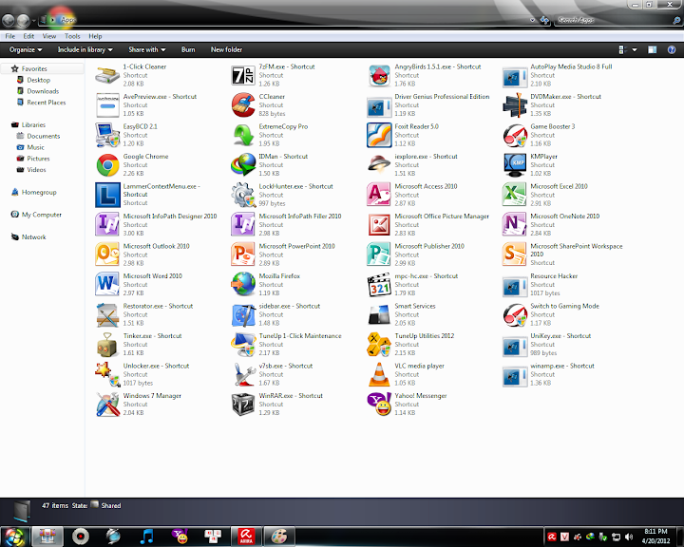Change view using the view icon
Screen dimensions: 684x547
(x=623, y=49)
